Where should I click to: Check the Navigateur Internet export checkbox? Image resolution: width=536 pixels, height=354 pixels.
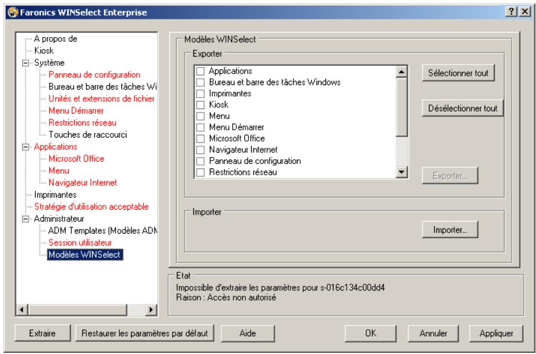point(201,150)
